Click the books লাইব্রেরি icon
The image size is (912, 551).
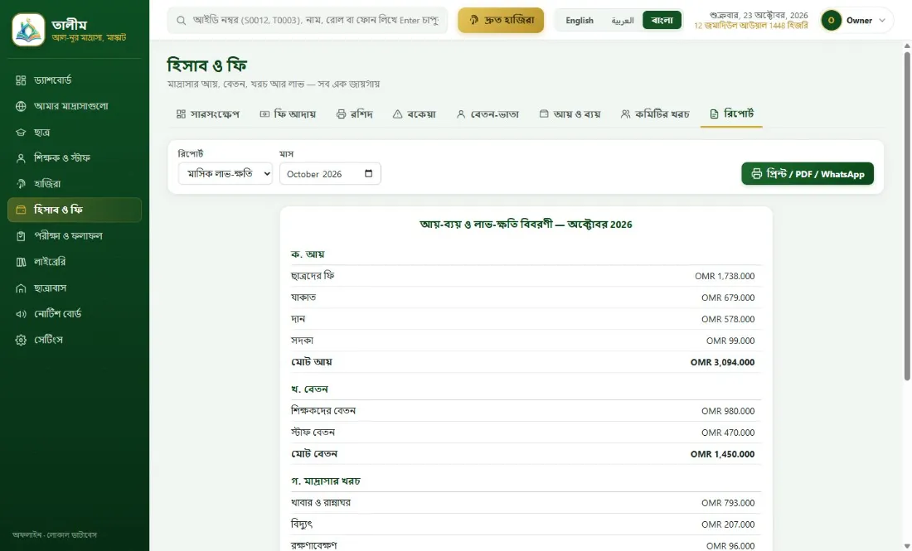[x=21, y=262]
